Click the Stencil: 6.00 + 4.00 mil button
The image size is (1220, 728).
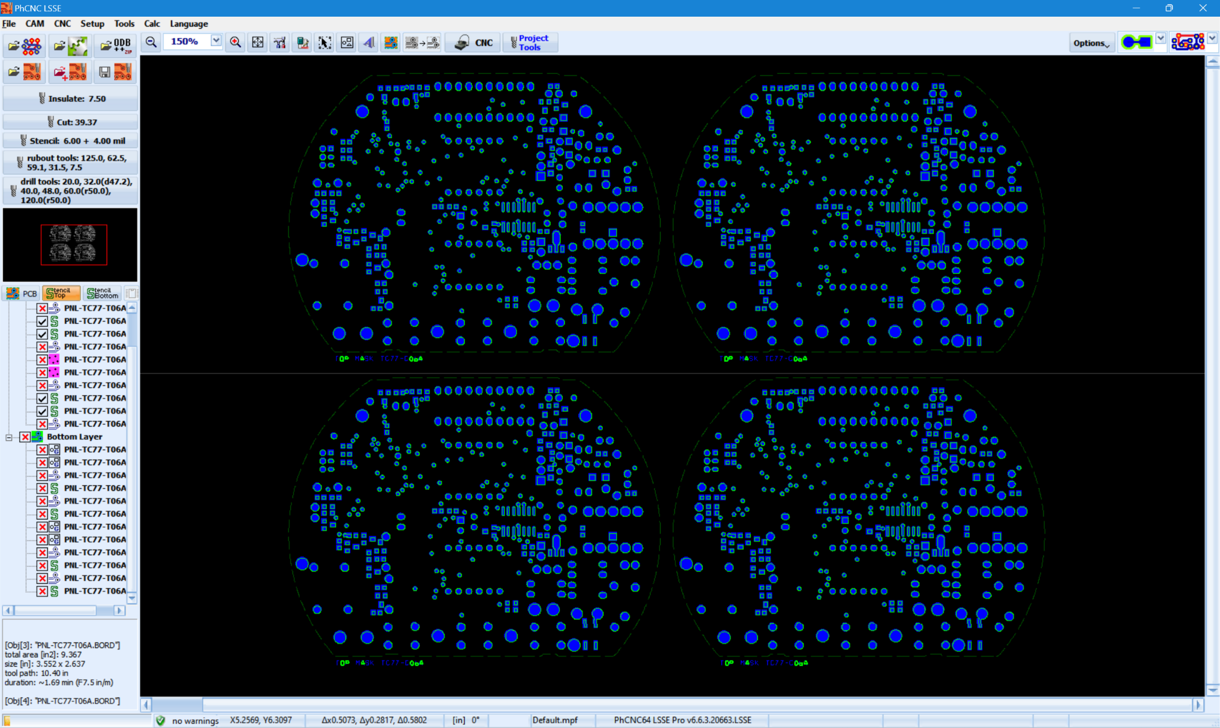point(70,141)
